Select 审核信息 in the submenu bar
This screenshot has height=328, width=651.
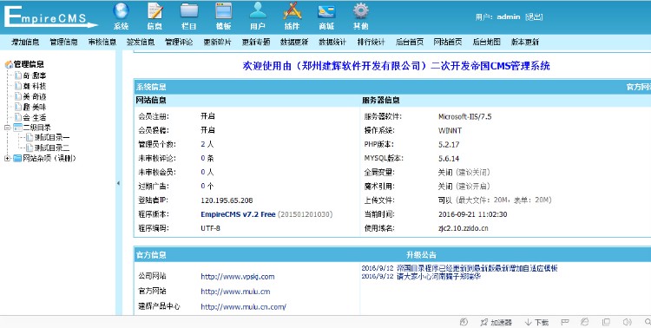pos(102,42)
